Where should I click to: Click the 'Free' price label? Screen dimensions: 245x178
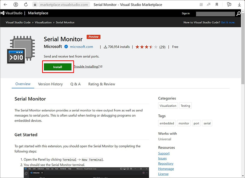pos(175,47)
